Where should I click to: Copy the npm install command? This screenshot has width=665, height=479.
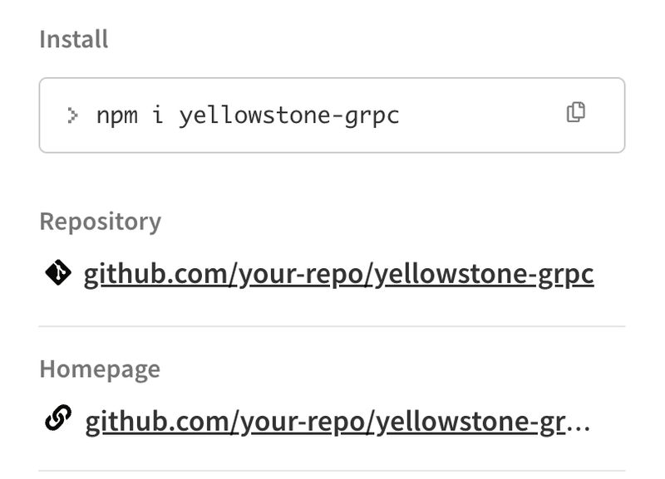coord(575,112)
